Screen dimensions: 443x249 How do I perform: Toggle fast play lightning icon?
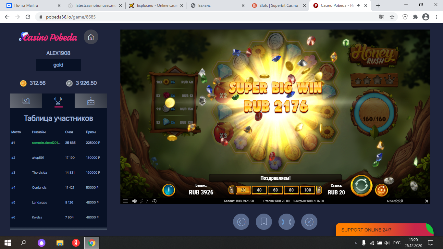point(142,201)
